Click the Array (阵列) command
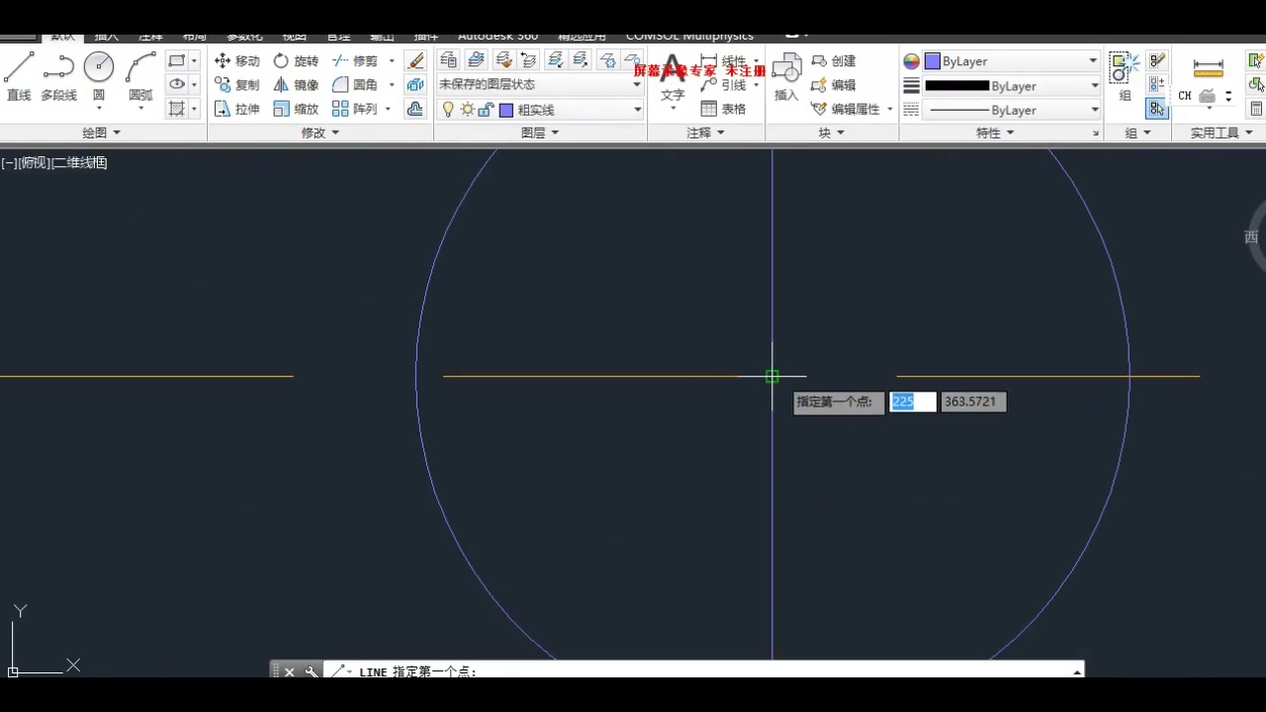 coord(356,109)
